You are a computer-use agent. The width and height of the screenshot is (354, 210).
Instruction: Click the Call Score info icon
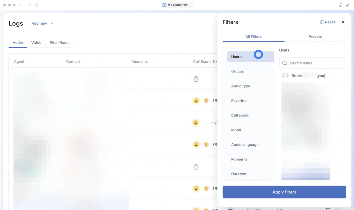(215, 62)
